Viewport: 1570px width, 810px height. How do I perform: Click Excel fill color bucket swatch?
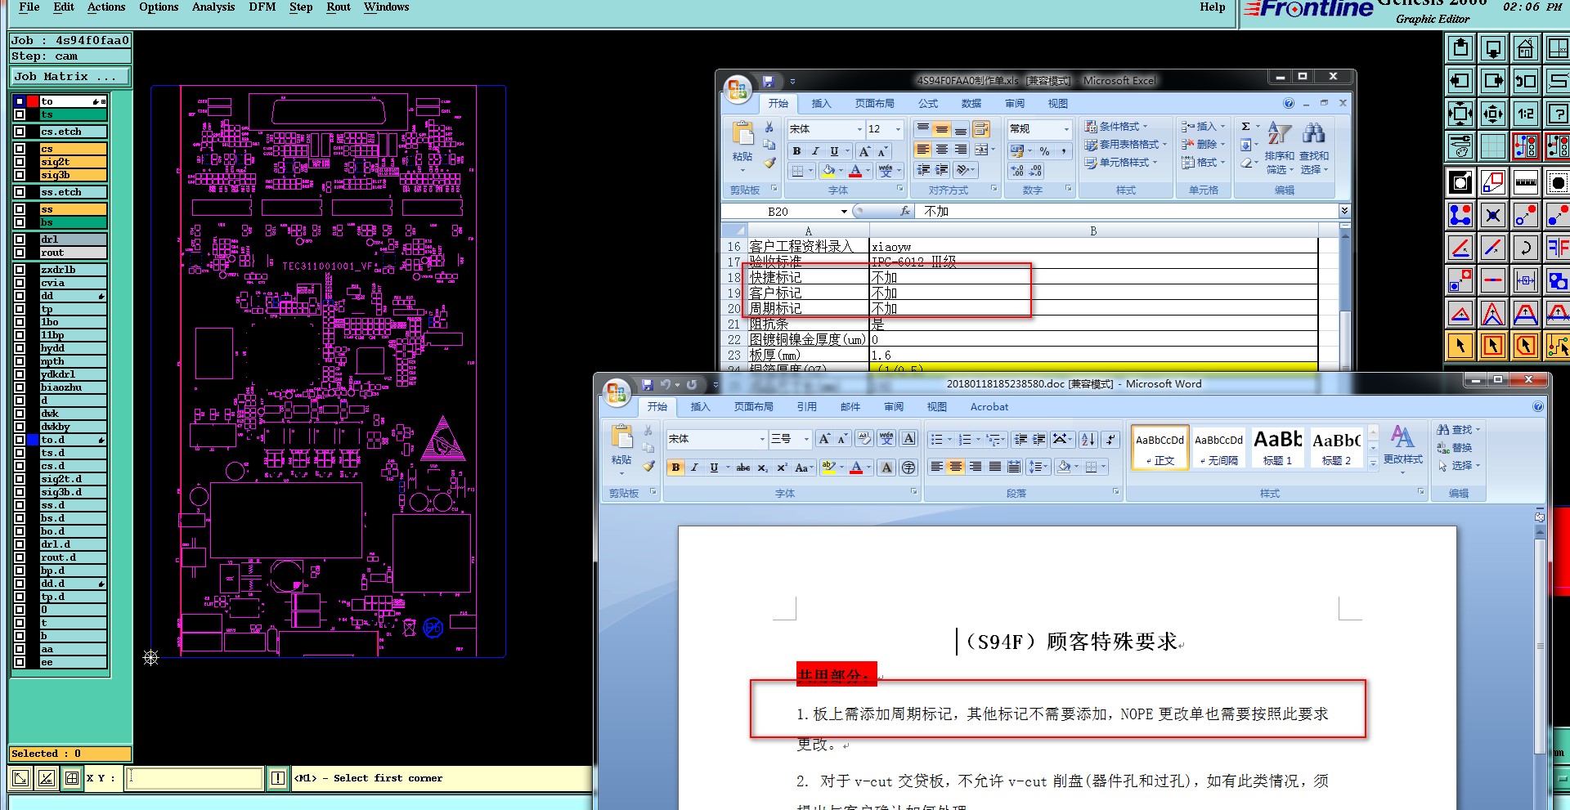click(x=828, y=171)
